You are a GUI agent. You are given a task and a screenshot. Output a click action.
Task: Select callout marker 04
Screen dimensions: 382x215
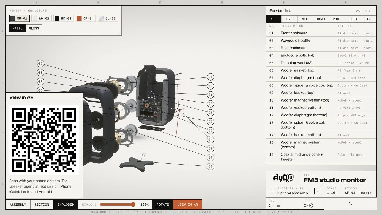click(x=210, y=95)
